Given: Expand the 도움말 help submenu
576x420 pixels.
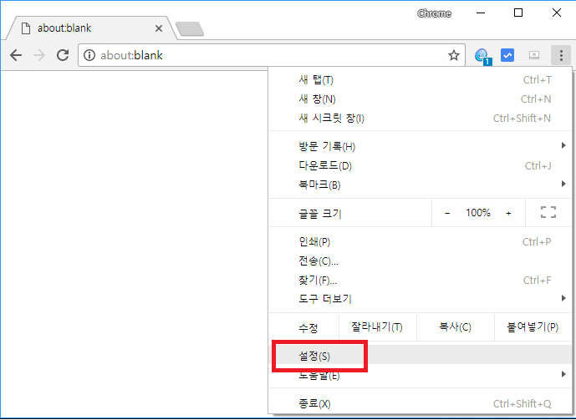Looking at the screenshot, I should pyautogui.click(x=420, y=375).
